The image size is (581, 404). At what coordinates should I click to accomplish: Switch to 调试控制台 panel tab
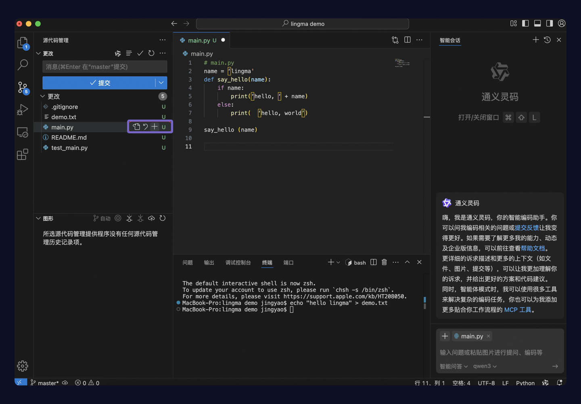238,263
